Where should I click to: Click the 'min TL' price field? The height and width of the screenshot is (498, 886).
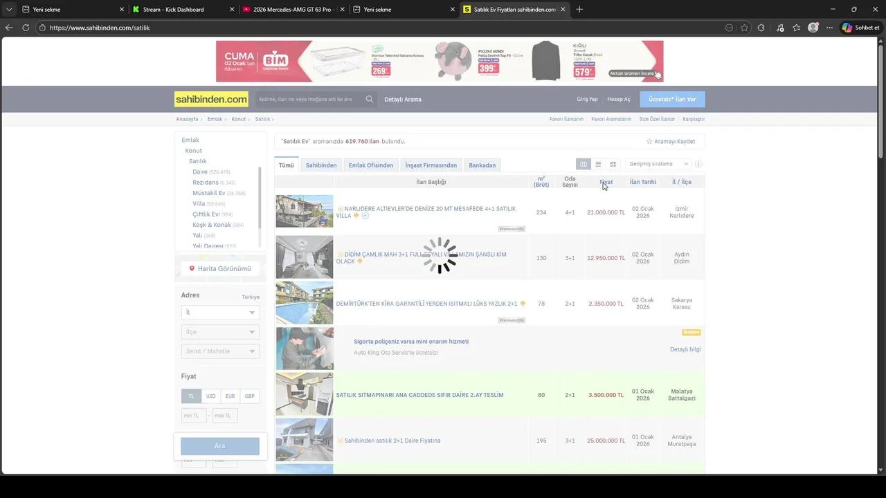(x=194, y=416)
